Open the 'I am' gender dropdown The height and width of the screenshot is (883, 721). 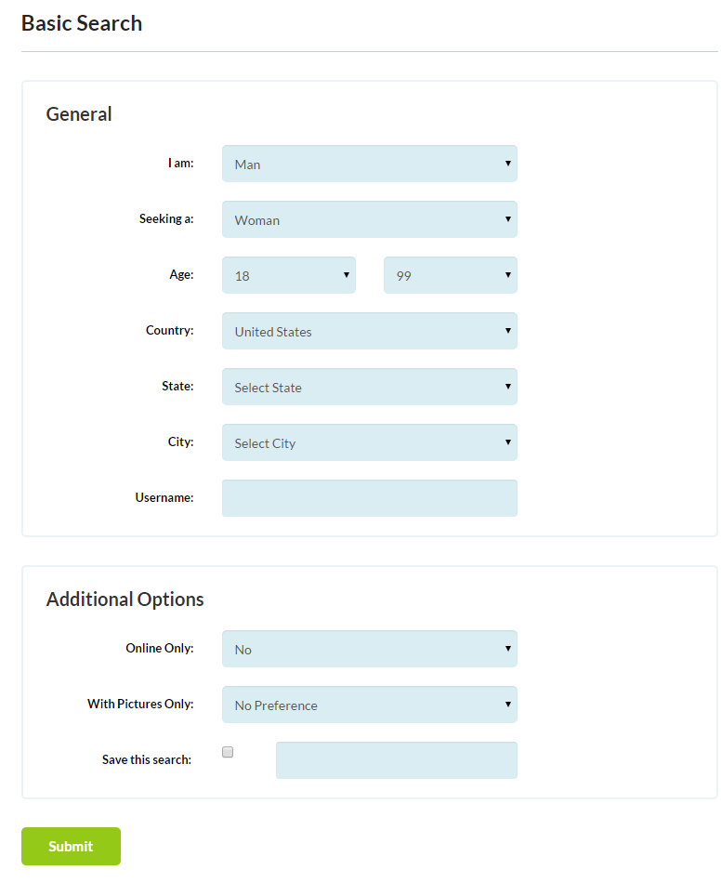pos(369,164)
